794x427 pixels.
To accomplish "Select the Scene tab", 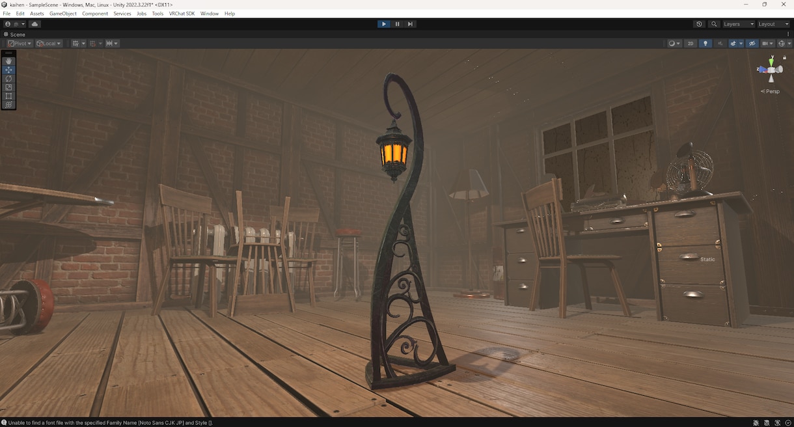I will (x=14, y=34).
